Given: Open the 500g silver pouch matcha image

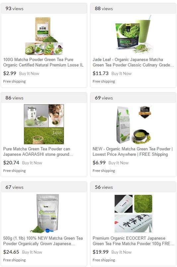Looking at the screenshot, I should click(44, 213).
